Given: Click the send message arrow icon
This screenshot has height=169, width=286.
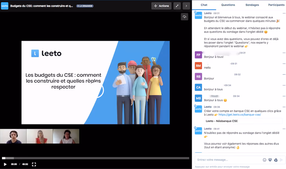Looking at the screenshot, I should [281, 160].
